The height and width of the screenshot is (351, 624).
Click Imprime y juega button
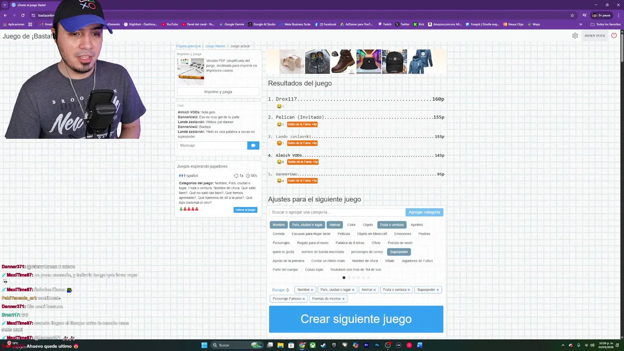tap(218, 92)
